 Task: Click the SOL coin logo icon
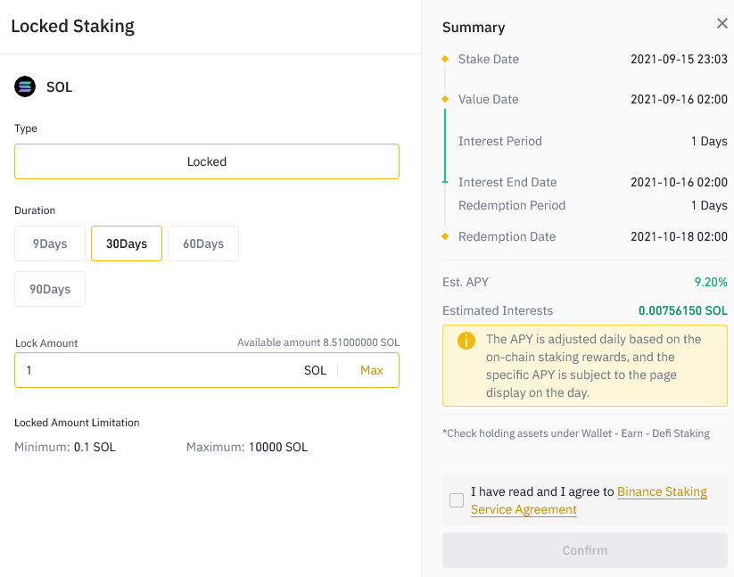[x=24, y=87]
